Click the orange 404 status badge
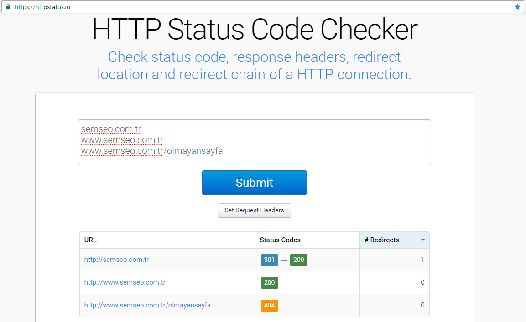This screenshot has width=526, height=322. [269, 305]
